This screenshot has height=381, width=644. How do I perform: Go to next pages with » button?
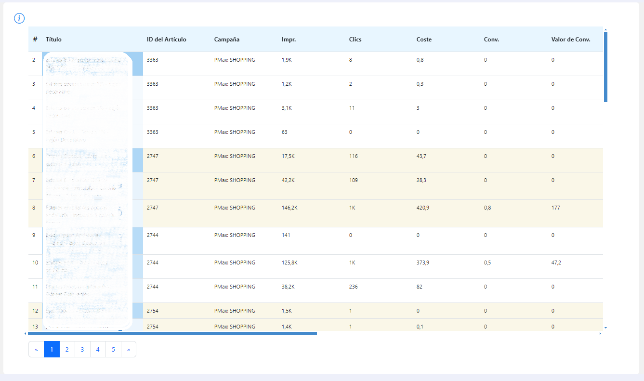click(x=129, y=349)
